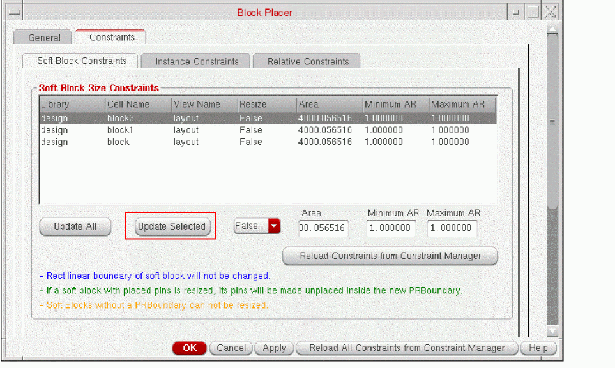This screenshot has height=368, width=615.
Task: Click Reload Constraints from Constraint Manager
Action: (x=390, y=256)
